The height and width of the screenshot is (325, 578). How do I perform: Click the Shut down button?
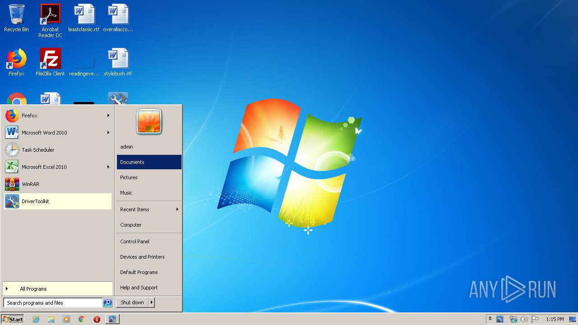click(x=132, y=302)
